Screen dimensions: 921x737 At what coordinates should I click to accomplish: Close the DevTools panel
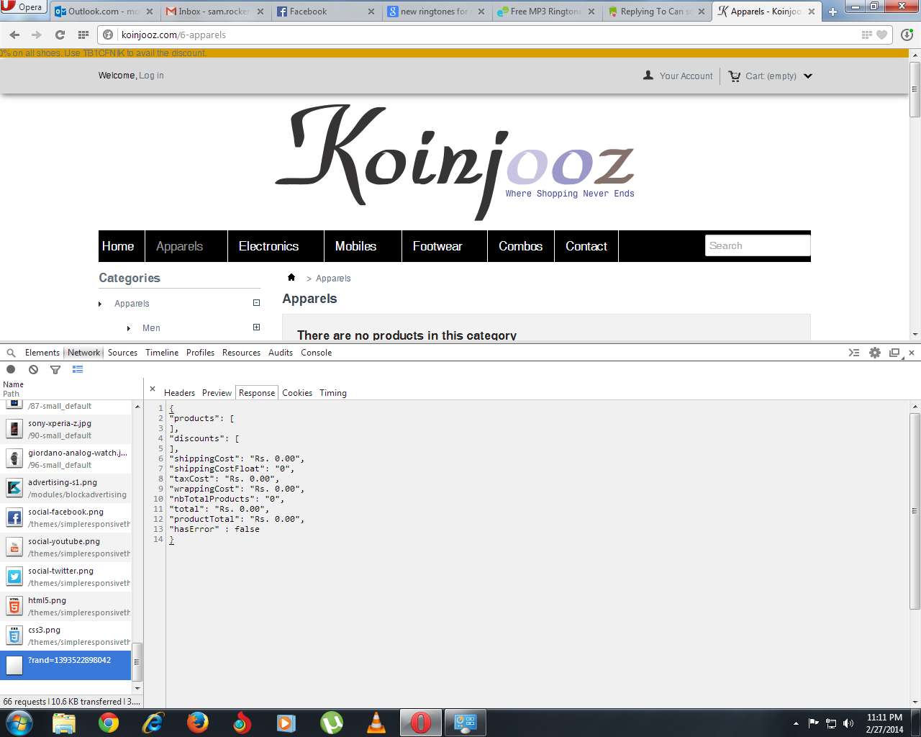coord(912,353)
